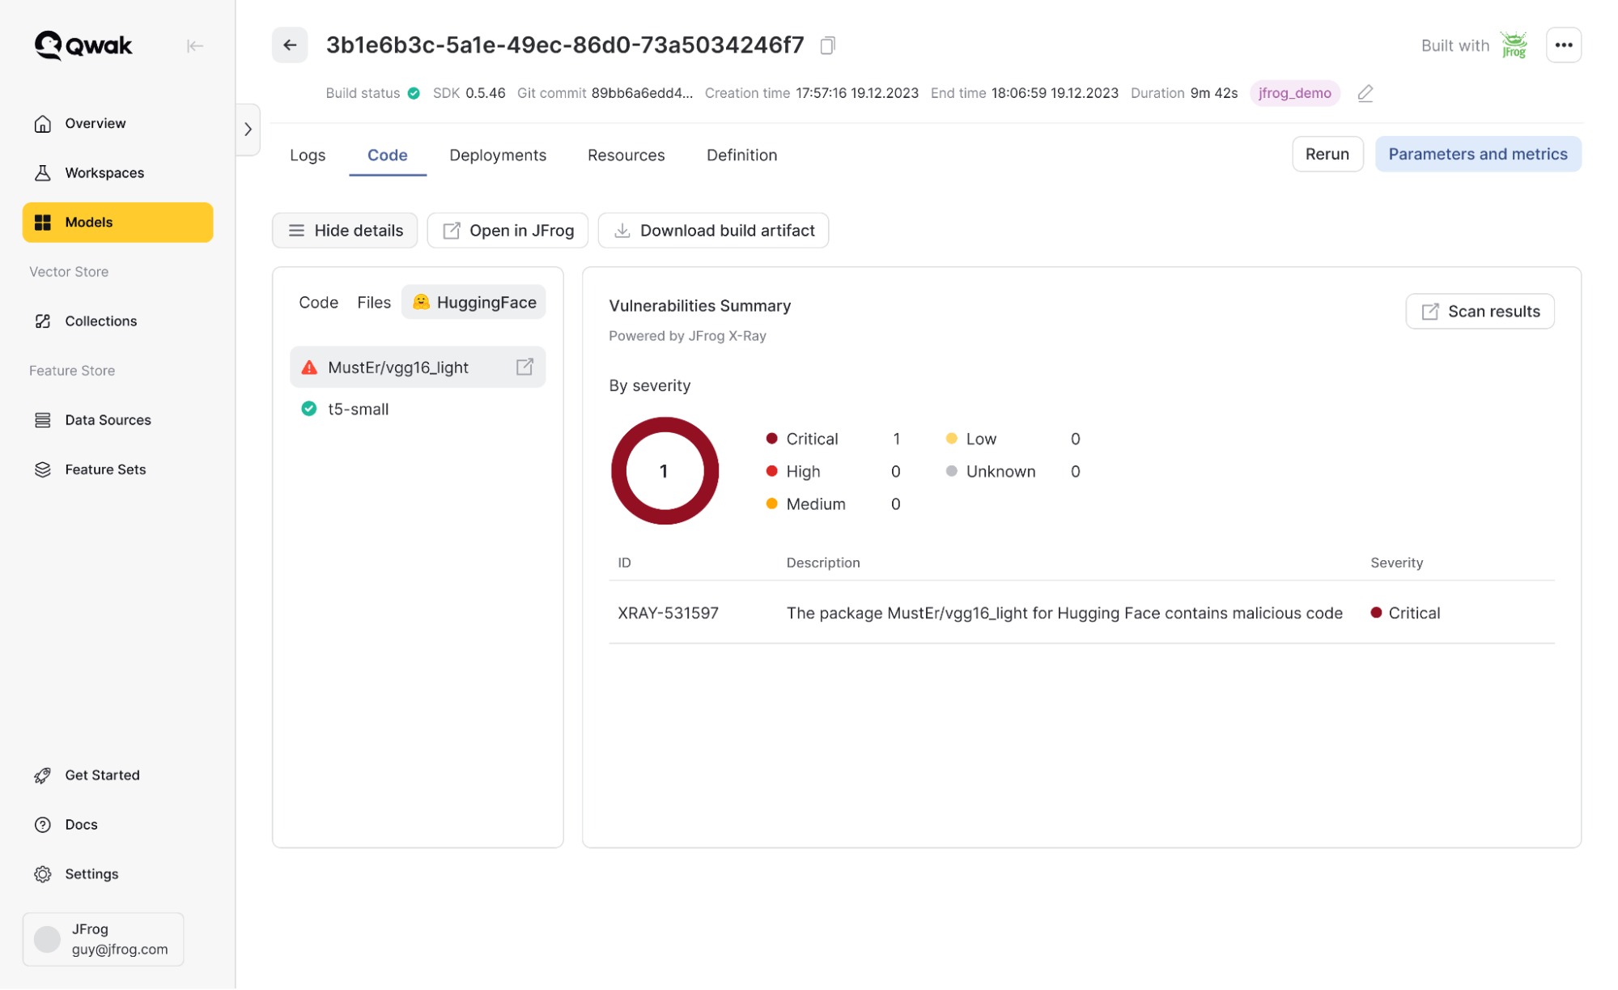Image resolution: width=1618 pixels, height=990 pixels.
Task: Go back using the left arrow button
Action: tap(290, 45)
